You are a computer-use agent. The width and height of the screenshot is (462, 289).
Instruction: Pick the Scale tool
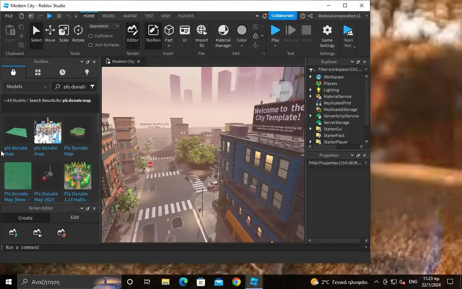(64, 34)
